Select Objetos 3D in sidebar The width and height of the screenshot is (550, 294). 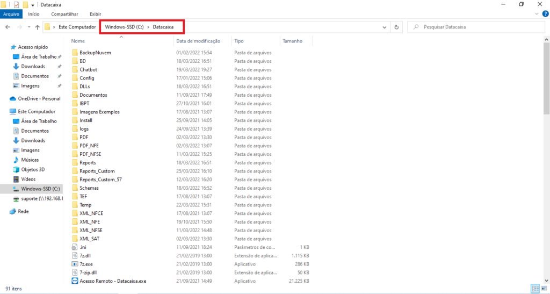[34, 169]
